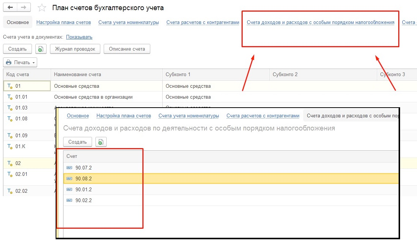Screen dimensions: 417x240
Task: Click the Субконто 1 column header
Action: (x=216, y=75)
